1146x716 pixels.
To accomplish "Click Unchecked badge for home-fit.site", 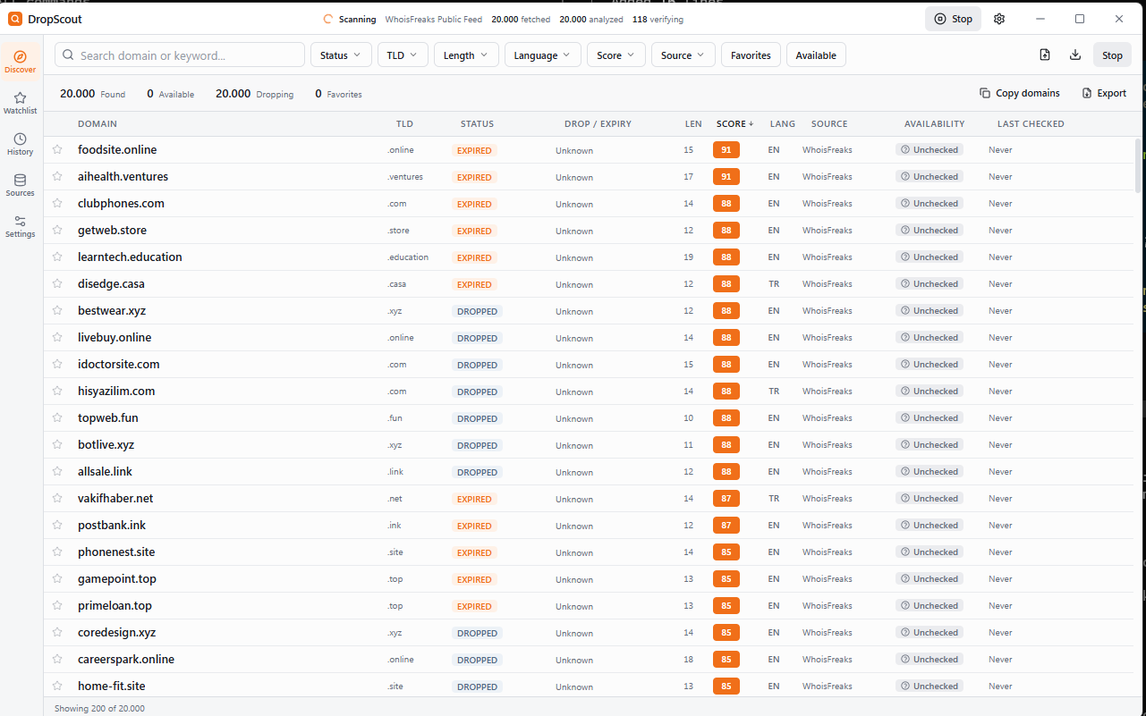I will click(929, 687).
